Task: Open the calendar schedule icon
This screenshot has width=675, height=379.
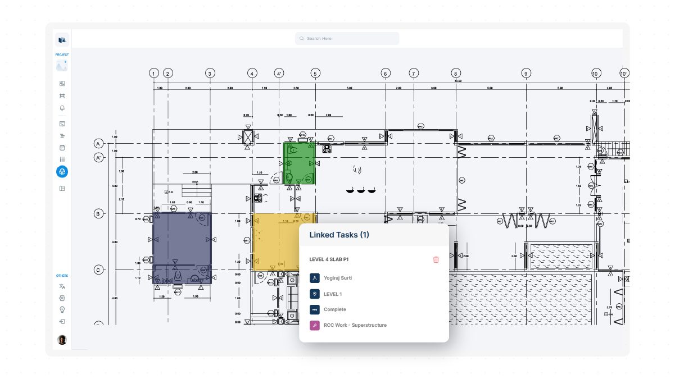Action: pyautogui.click(x=62, y=148)
